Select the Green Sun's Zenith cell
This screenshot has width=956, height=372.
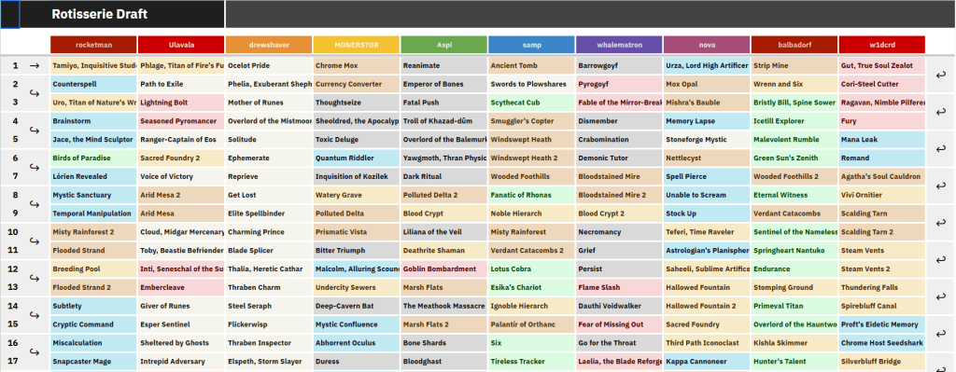pos(794,158)
